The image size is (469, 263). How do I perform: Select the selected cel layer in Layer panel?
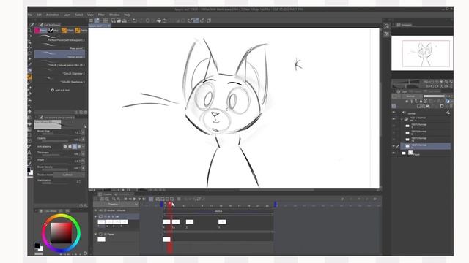(x=425, y=146)
